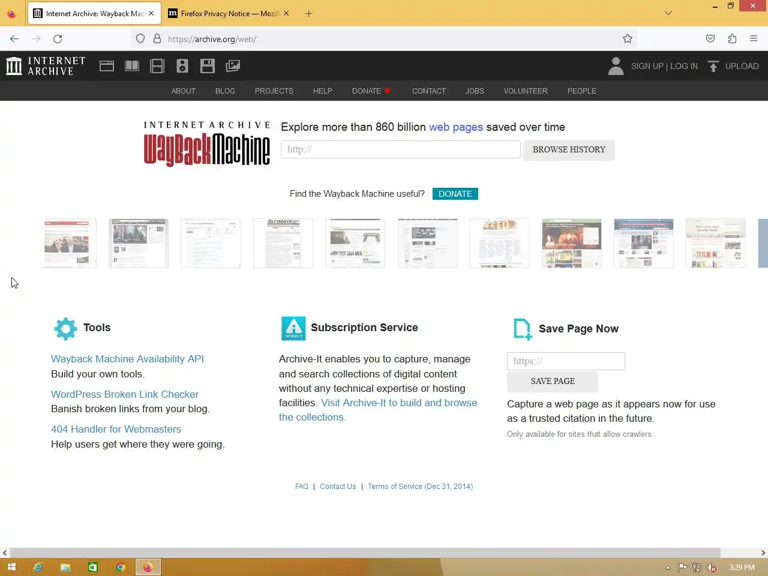The height and width of the screenshot is (576, 768).
Task: Click the volume muted tray icon
Action: [x=712, y=568]
